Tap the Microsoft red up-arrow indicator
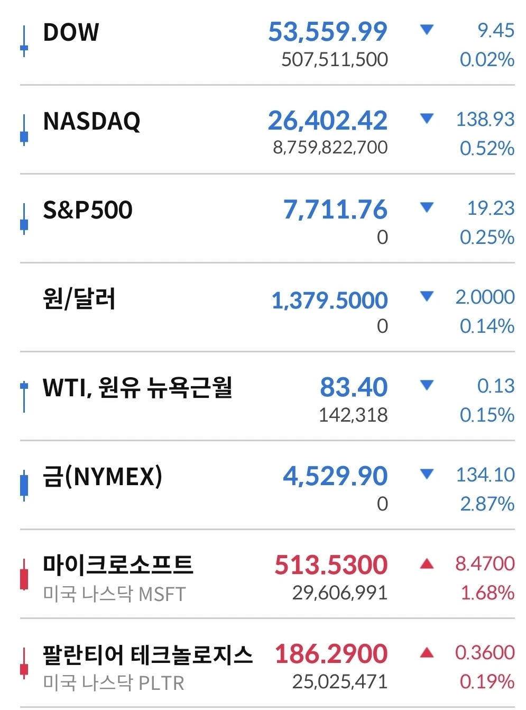Image resolution: width=526 pixels, height=710 pixels. pyautogui.click(x=427, y=563)
